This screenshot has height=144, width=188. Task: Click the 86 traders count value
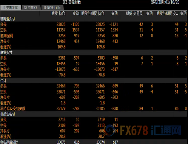pyautogui.click(x=177, y=109)
